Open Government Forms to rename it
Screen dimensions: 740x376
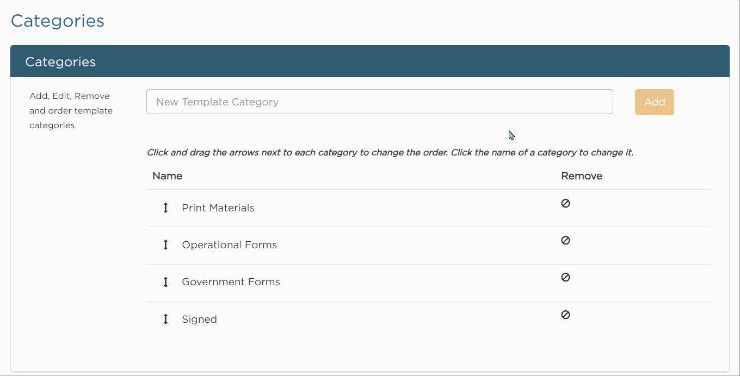point(231,281)
